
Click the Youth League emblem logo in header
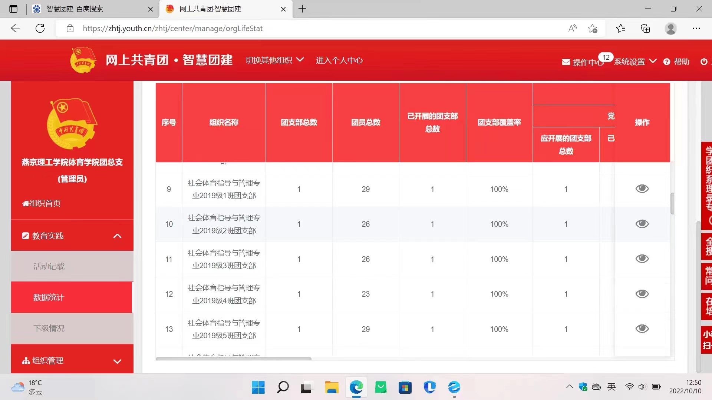pyautogui.click(x=83, y=60)
